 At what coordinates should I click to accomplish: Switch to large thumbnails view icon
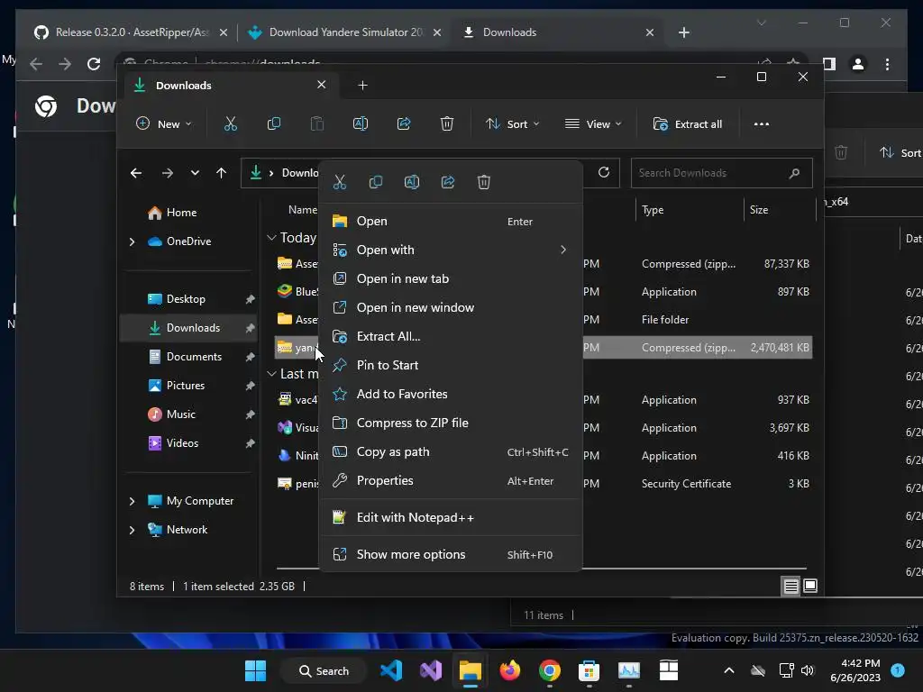[810, 586]
